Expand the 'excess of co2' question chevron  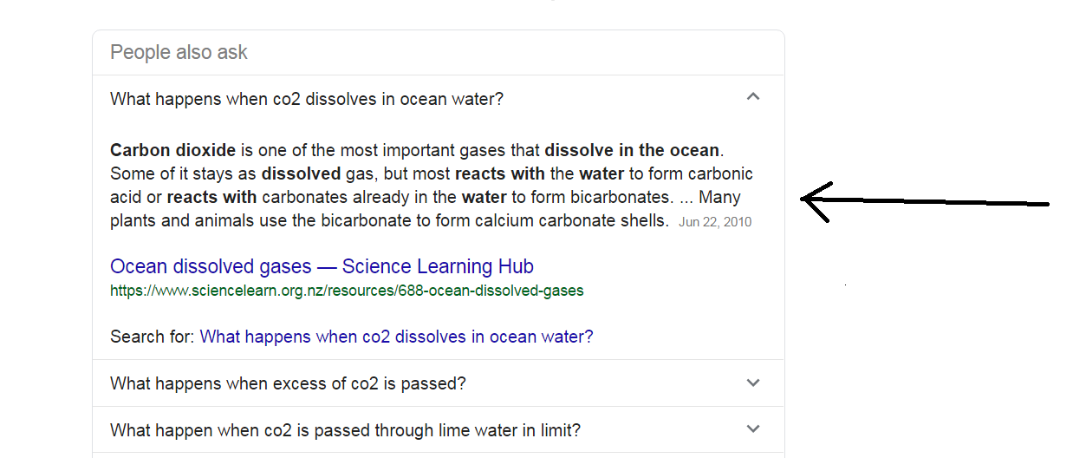tap(753, 383)
